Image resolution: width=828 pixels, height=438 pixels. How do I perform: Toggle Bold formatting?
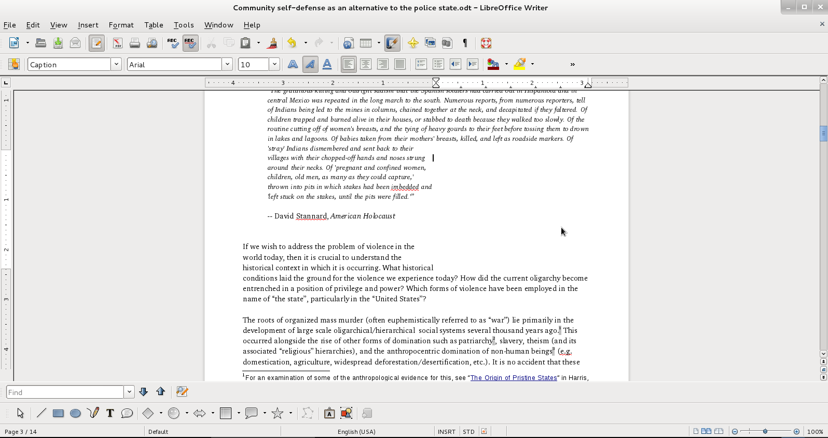tap(293, 64)
